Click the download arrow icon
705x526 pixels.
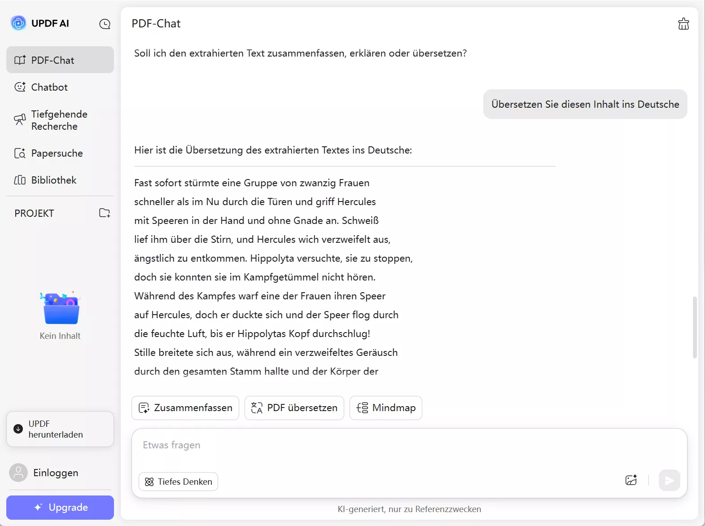tap(18, 429)
